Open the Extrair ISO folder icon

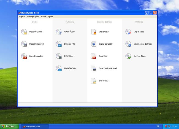[94, 81]
